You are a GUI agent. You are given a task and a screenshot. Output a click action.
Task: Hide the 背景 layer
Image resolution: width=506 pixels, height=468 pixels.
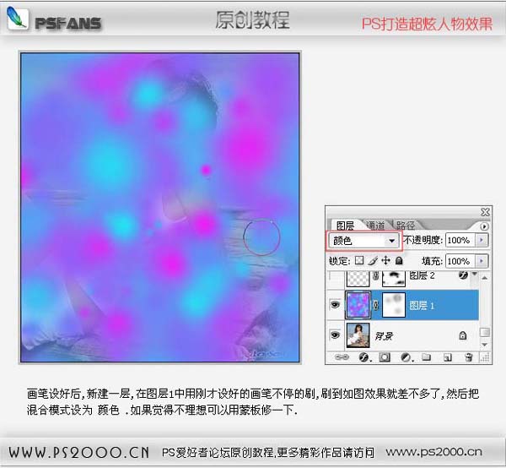point(335,335)
